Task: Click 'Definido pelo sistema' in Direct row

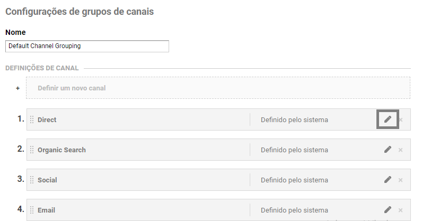Action: tap(294, 120)
